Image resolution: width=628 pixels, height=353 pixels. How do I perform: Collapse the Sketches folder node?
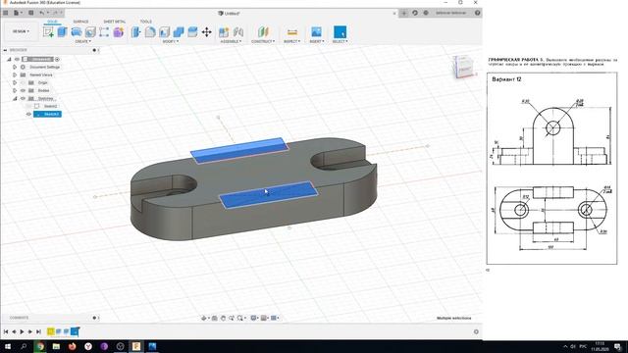(15, 98)
